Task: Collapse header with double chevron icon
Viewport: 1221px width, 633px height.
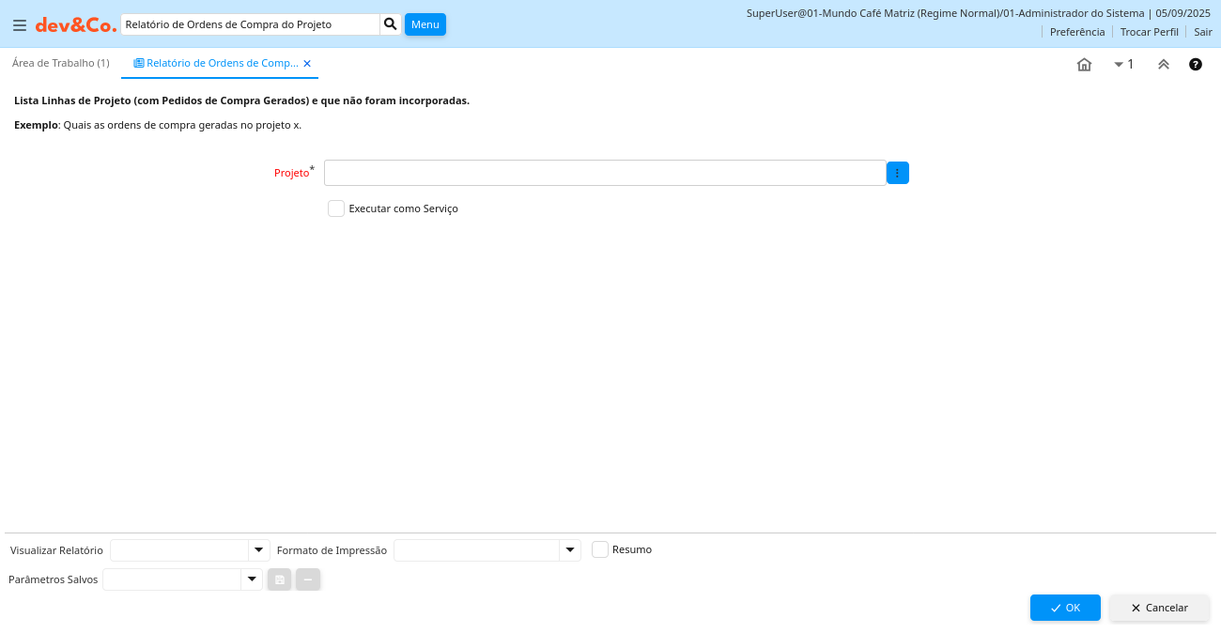Action: tap(1163, 65)
